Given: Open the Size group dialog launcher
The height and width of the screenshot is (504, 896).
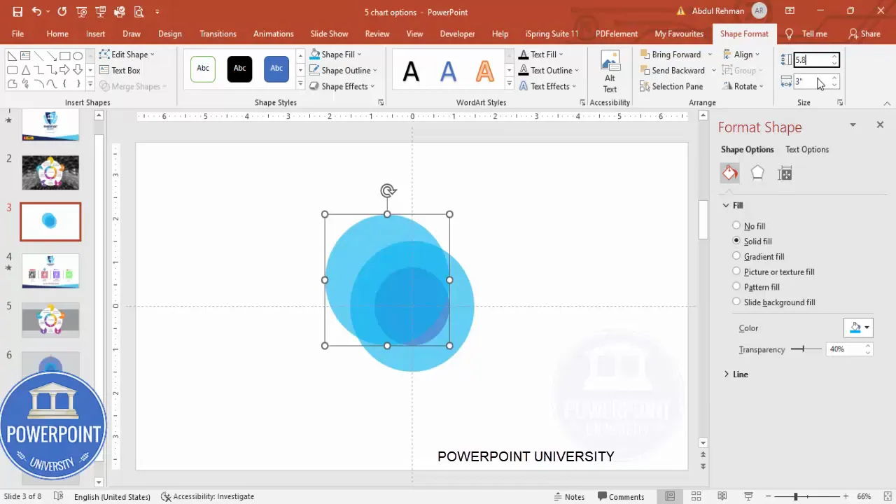Looking at the screenshot, I should [840, 103].
